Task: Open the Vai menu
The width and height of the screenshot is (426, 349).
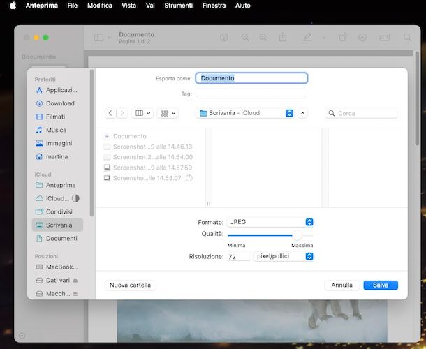Action: (150, 6)
